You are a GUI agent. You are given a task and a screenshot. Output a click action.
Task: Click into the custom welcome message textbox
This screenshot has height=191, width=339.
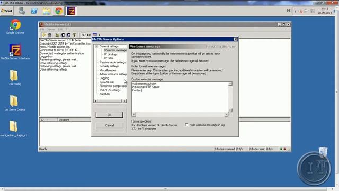(180, 97)
